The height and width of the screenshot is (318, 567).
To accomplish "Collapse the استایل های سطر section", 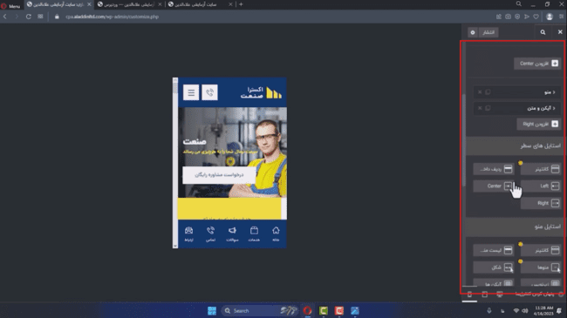I will [515, 146].
